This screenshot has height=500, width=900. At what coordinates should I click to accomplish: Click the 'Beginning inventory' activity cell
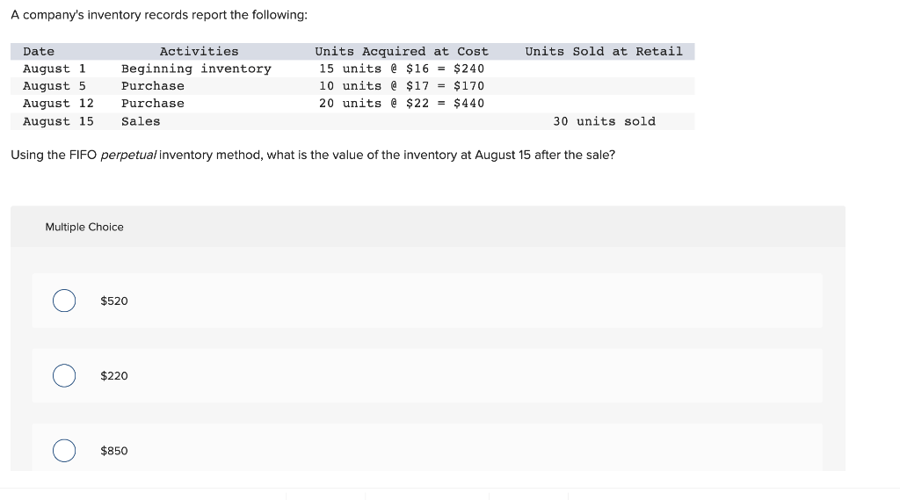[x=196, y=69]
